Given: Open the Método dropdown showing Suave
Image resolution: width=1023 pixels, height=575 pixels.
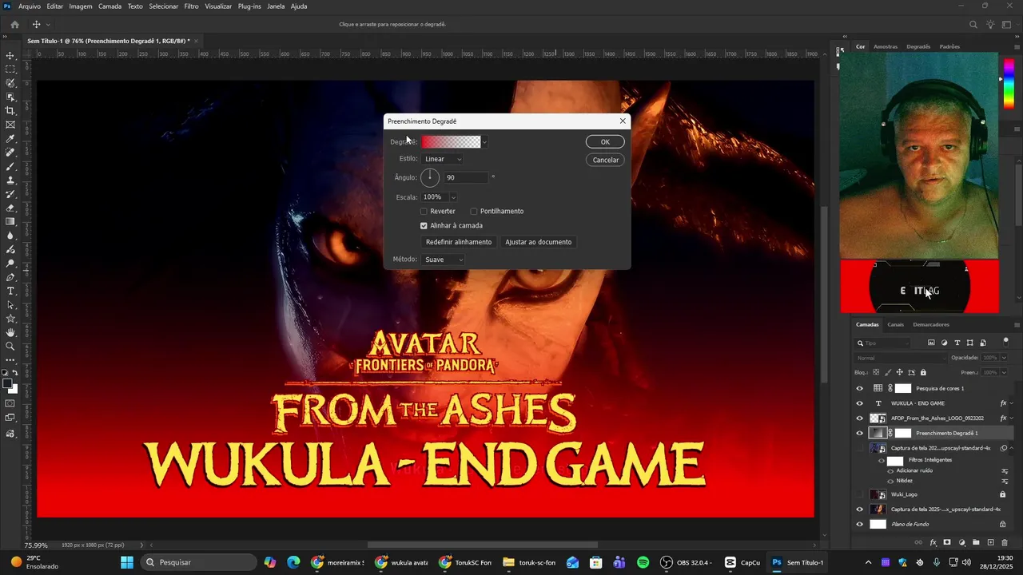Looking at the screenshot, I should 443,260.
